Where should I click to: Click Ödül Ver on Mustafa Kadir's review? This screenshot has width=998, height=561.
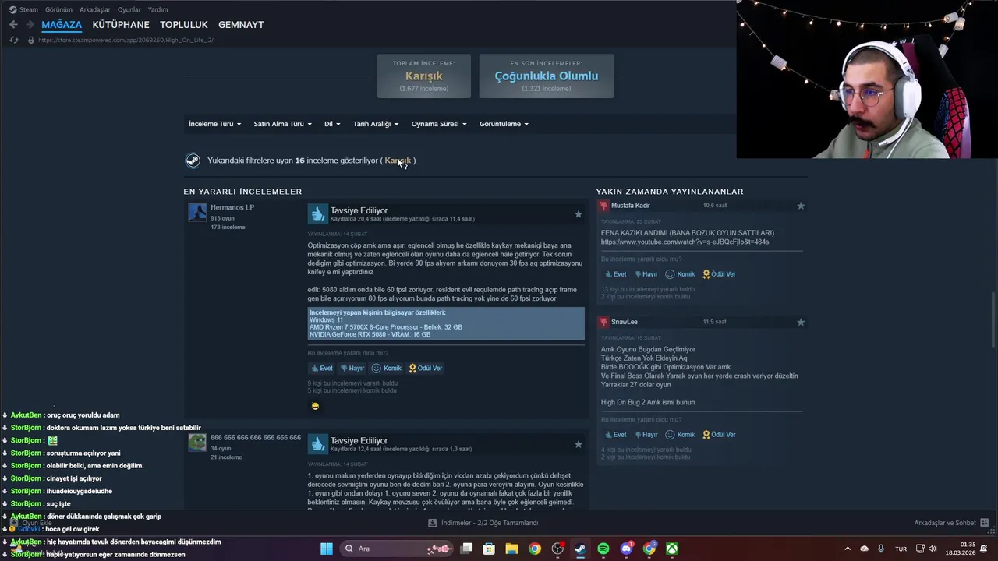719,274
